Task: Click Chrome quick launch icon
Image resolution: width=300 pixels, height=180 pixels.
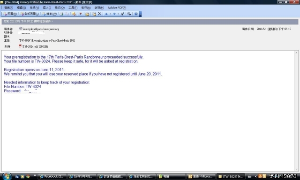Action: coord(28,176)
